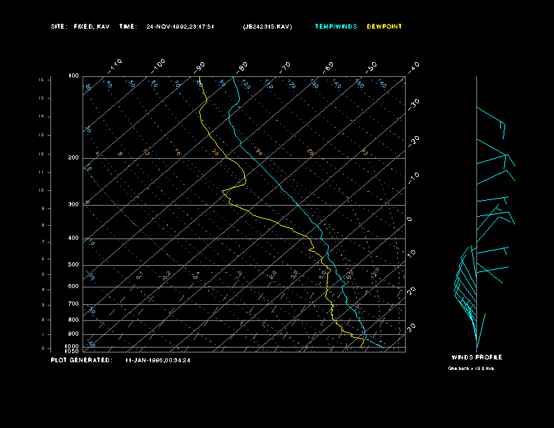Viewport: 554px width, 428px height.
Task: Click the 700 pressure level label
Action: 73,304
